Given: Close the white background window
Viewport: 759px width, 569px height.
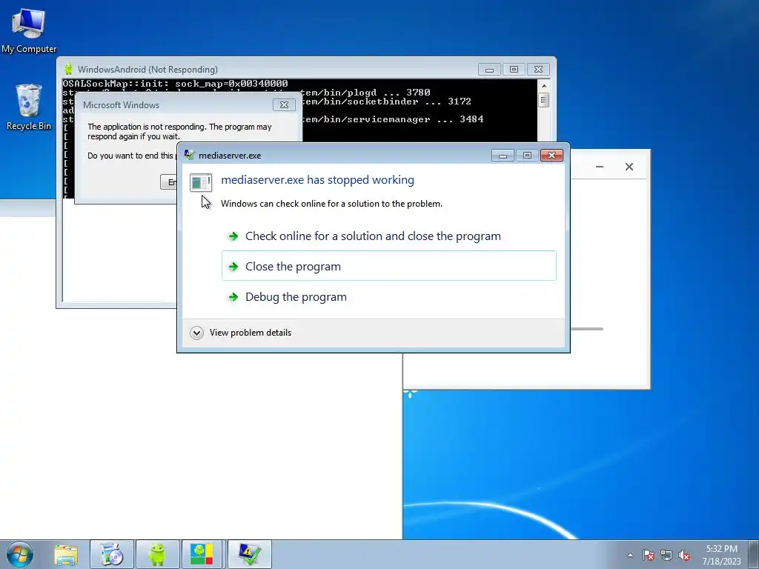Looking at the screenshot, I should pyautogui.click(x=629, y=167).
